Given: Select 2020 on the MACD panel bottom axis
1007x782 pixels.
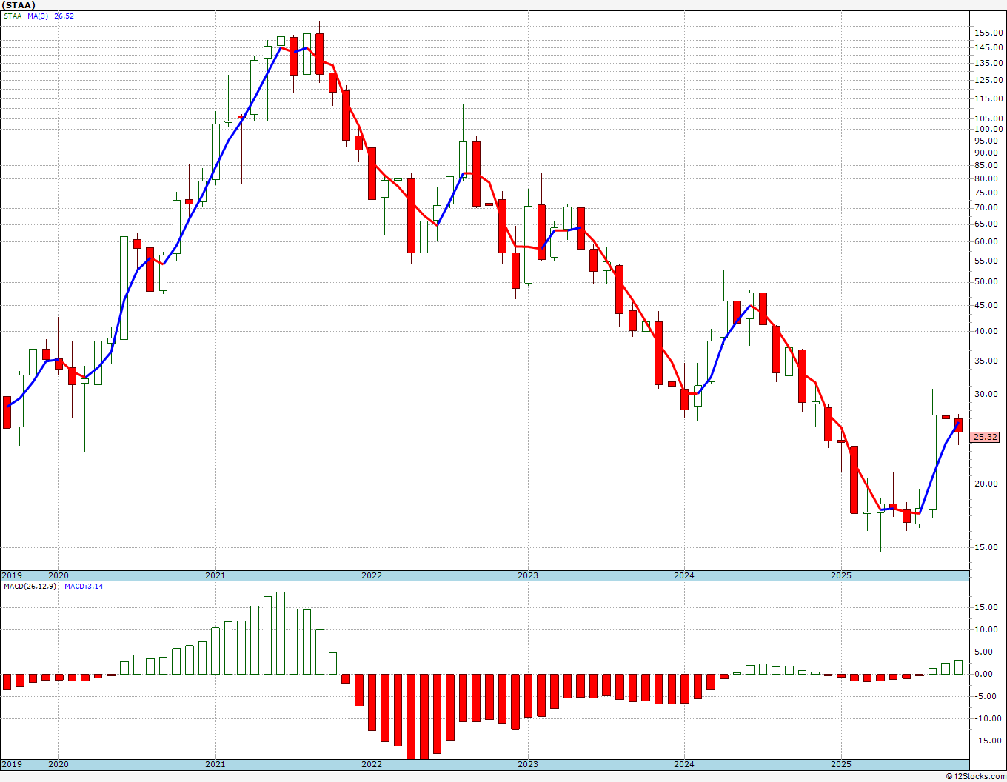Looking at the screenshot, I should (58, 764).
